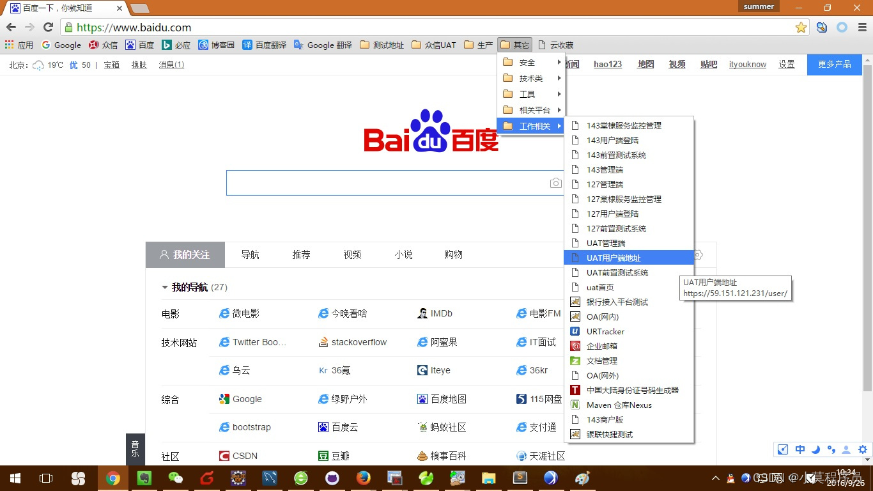Open 银联快捷测试 bookmark
Image resolution: width=873 pixels, height=491 pixels.
click(629, 434)
